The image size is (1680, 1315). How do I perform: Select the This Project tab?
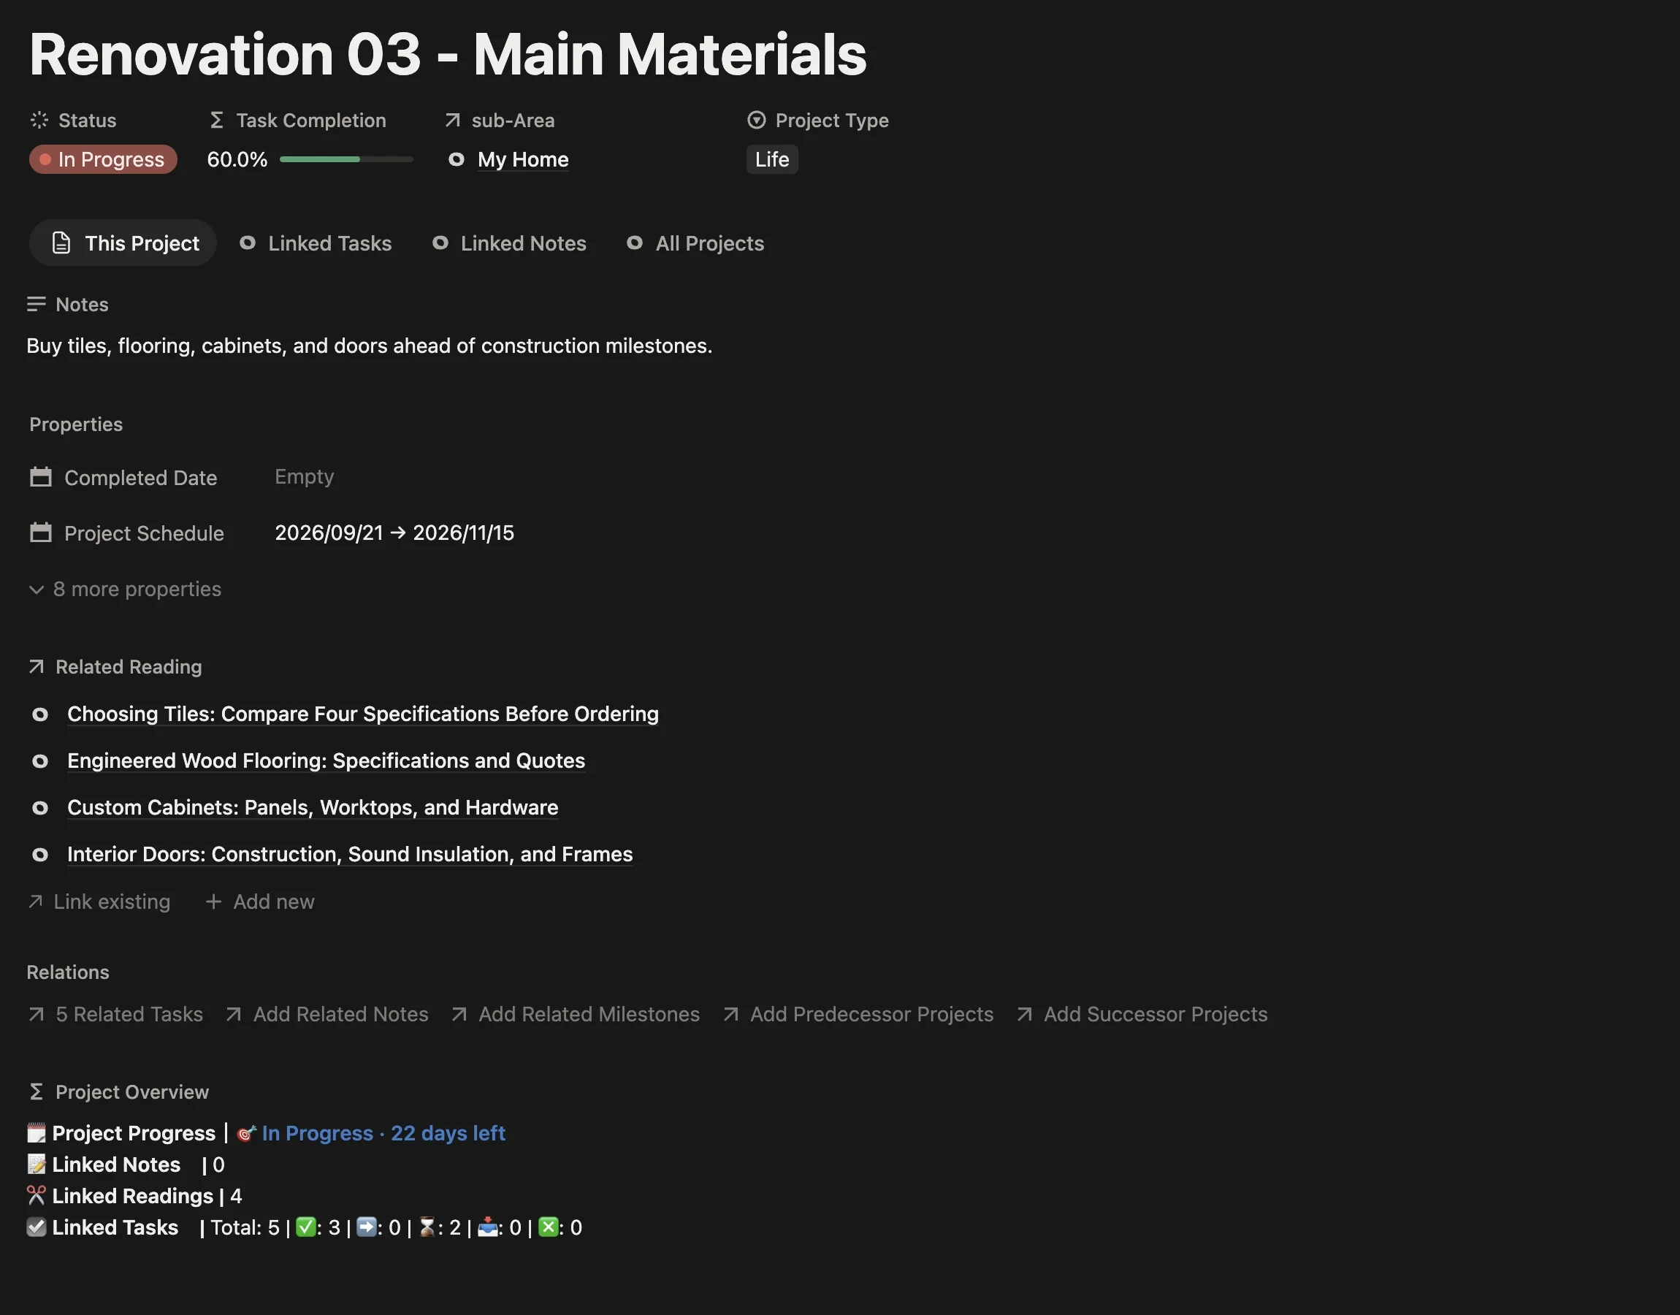coord(123,243)
